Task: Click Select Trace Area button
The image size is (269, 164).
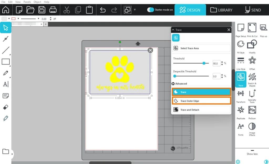Action: (x=201, y=48)
